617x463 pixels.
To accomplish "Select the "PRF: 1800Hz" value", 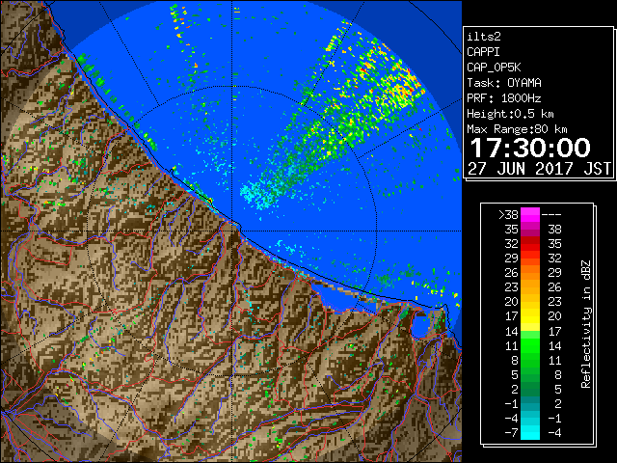I will tap(504, 98).
